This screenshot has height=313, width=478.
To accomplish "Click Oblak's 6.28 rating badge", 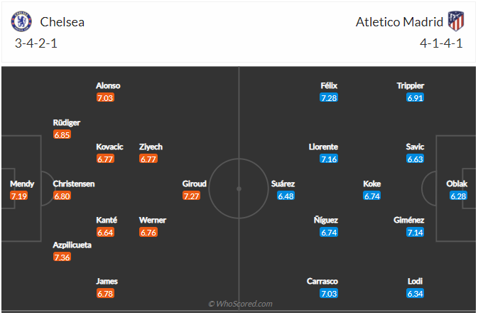I will [457, 196].
